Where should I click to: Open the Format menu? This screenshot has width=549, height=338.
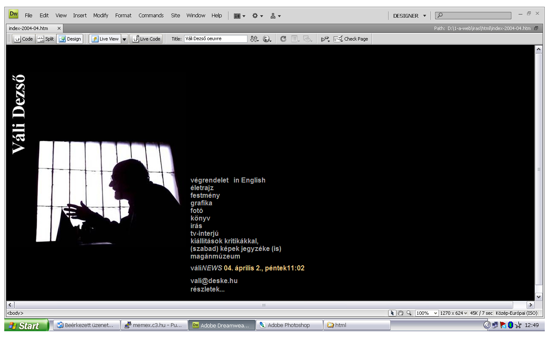click(x=123, y=16)
